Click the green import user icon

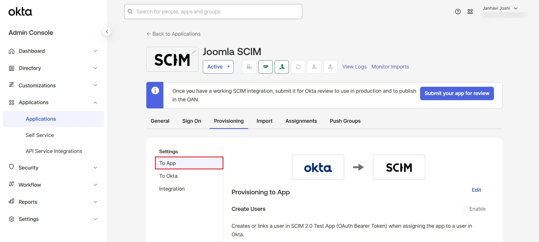(x=282, y=67)
